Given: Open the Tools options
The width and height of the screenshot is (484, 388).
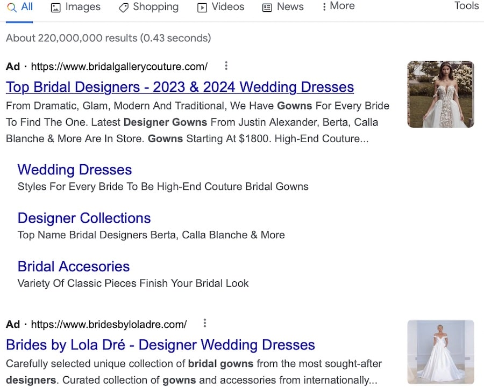Looking at the screenshot, I should (x=466, y=6).
